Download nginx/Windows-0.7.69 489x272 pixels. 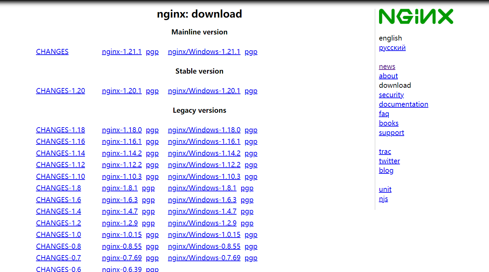[204, 258]
